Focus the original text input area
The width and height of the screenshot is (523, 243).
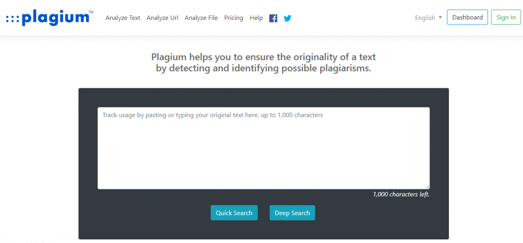[x=264, y=148]
